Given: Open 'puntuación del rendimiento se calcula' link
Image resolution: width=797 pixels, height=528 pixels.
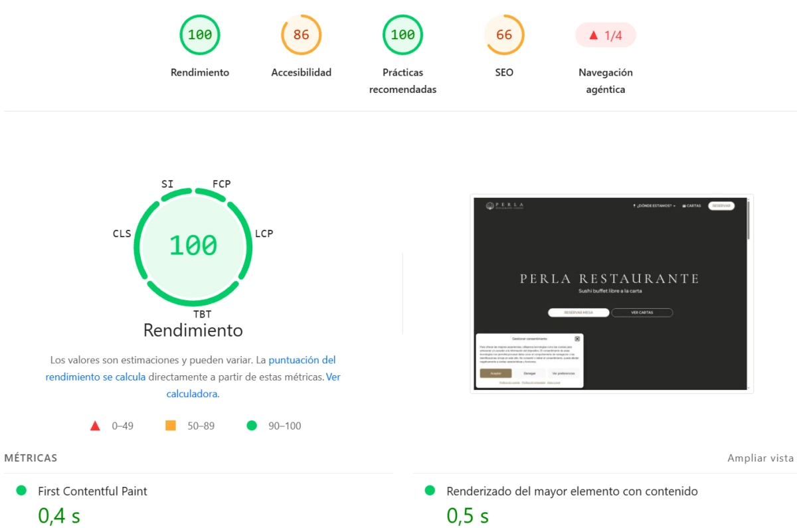Looking at the screenshot, I should [x=191, y=368].
